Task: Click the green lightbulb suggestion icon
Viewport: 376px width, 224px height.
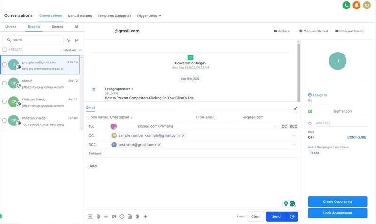Action: click(286, 204)
